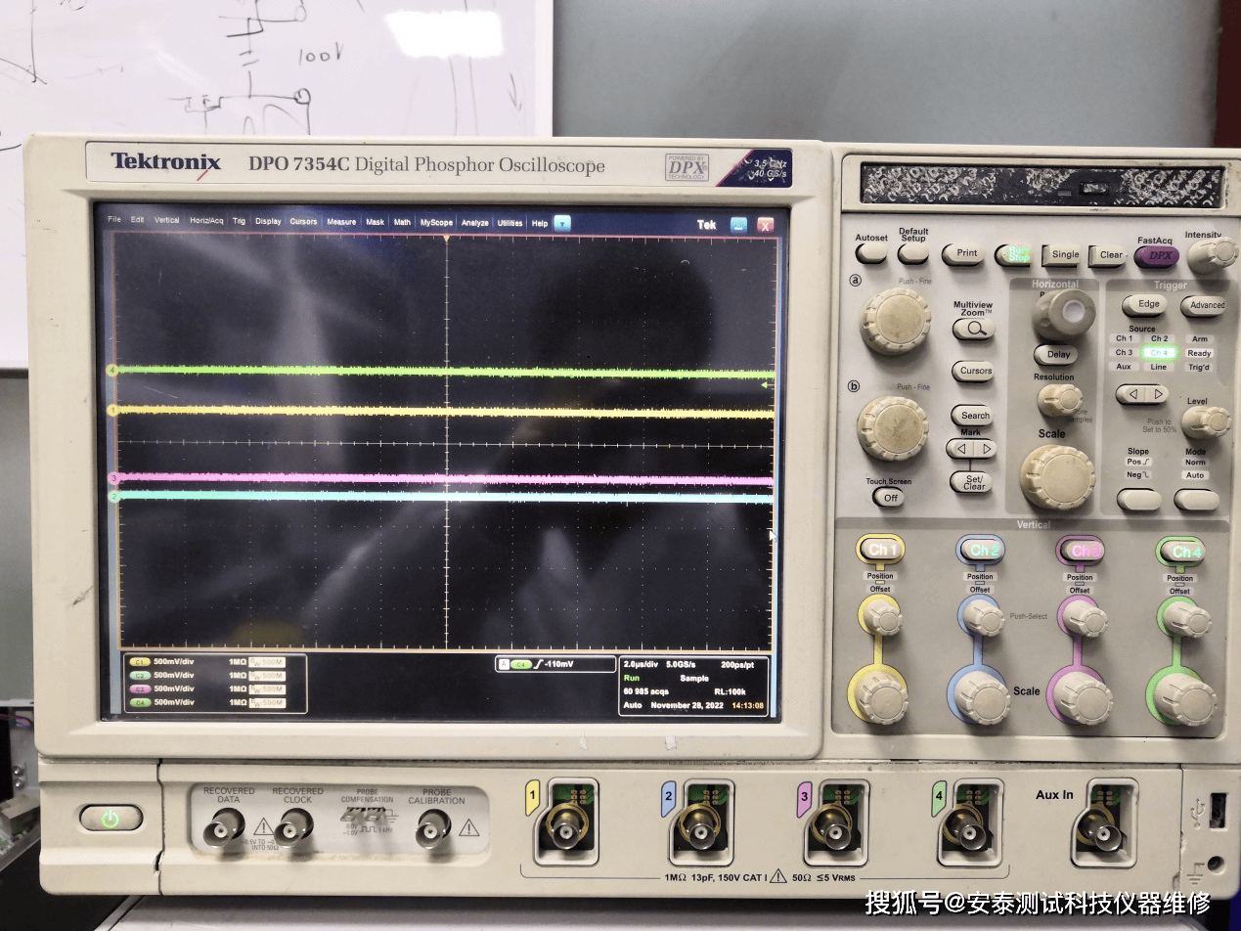The image size is (1241, 931).
Task: Open the File menu on scope screen
Action: [x=113, y=219]
